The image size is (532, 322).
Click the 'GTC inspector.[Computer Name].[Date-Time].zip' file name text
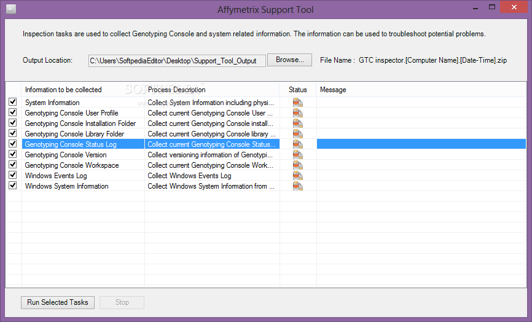(433, 60)
